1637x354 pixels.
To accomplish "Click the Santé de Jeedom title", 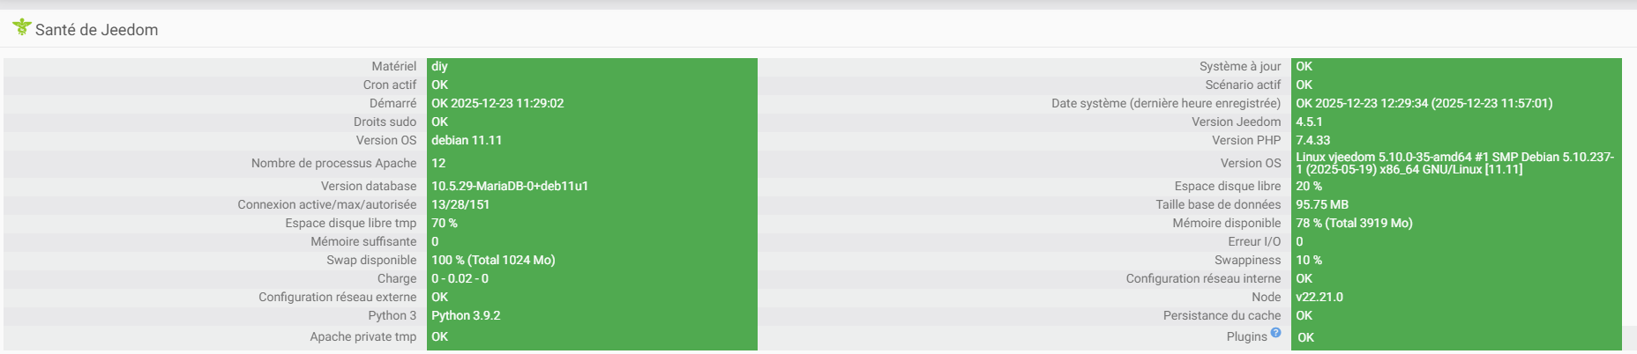I will click(96, 30).
